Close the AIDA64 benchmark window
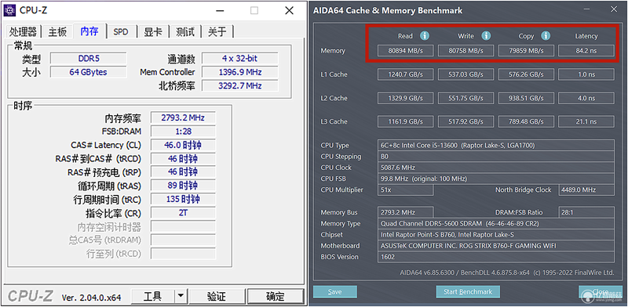628x307 pixels. tap(613, 9)
